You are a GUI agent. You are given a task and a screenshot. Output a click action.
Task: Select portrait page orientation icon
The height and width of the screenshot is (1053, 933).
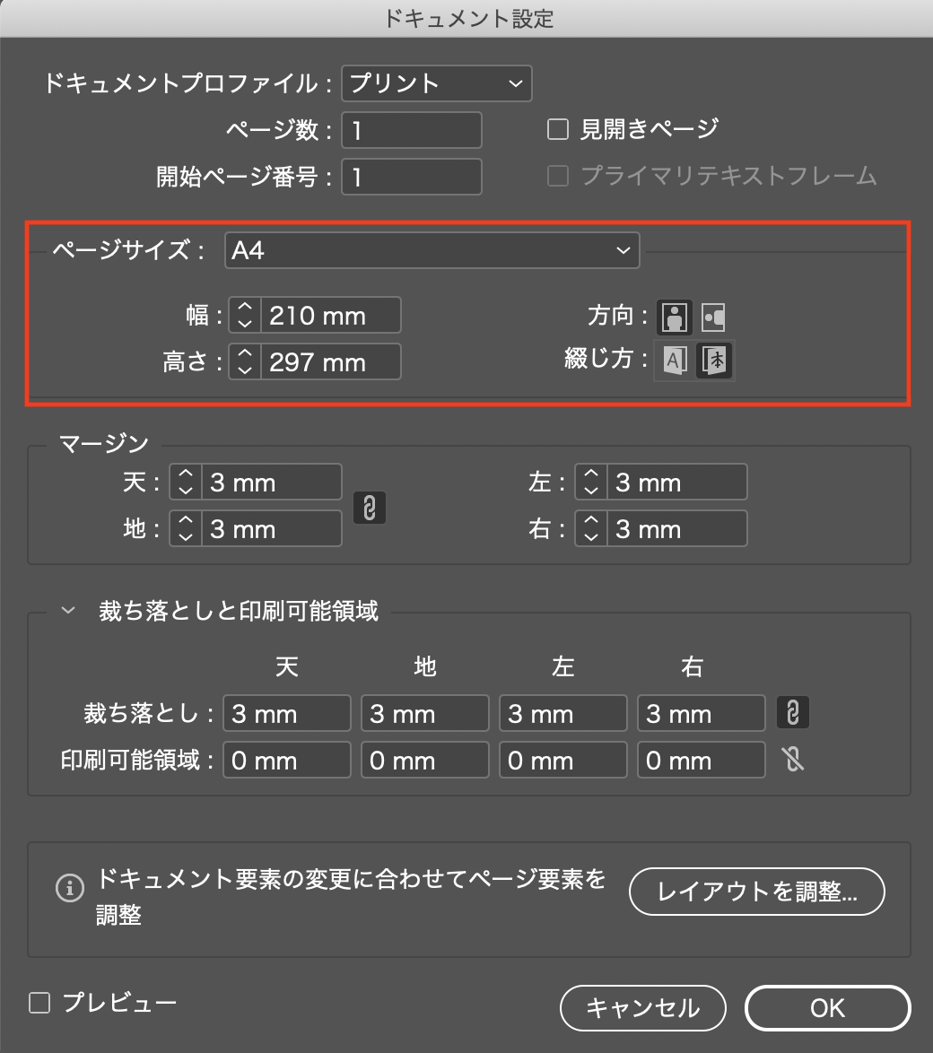click(x=674, y=317)
